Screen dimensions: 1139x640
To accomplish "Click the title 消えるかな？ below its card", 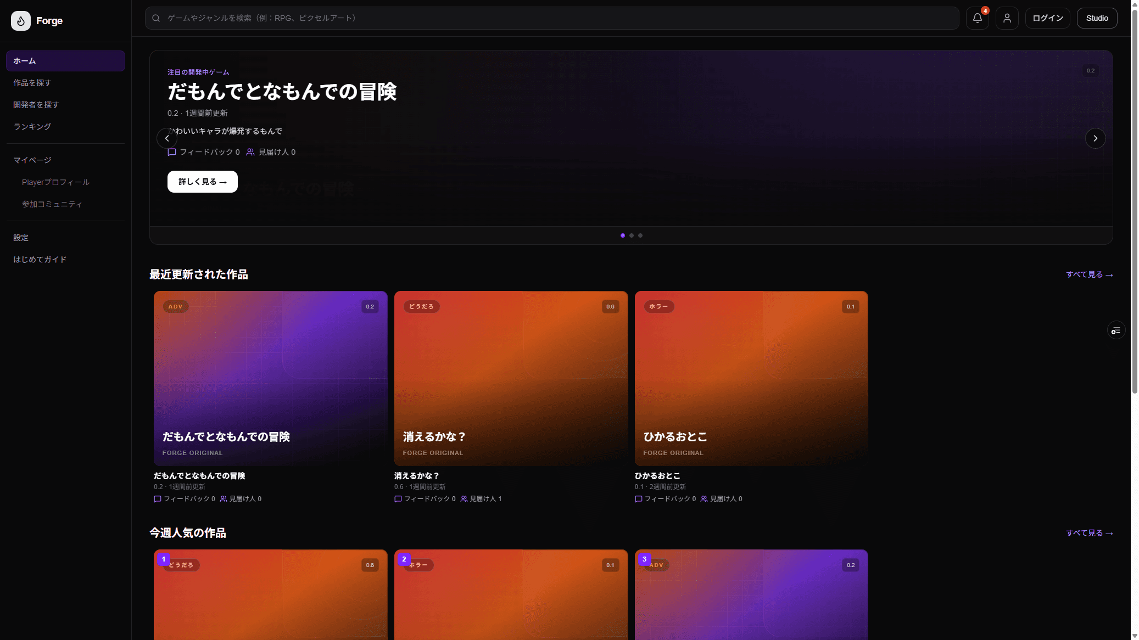I will 417,476.
